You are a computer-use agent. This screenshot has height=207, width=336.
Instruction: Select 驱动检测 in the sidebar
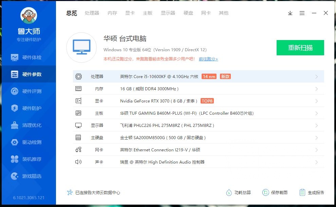pyautogui.click(x=29, y=142)
